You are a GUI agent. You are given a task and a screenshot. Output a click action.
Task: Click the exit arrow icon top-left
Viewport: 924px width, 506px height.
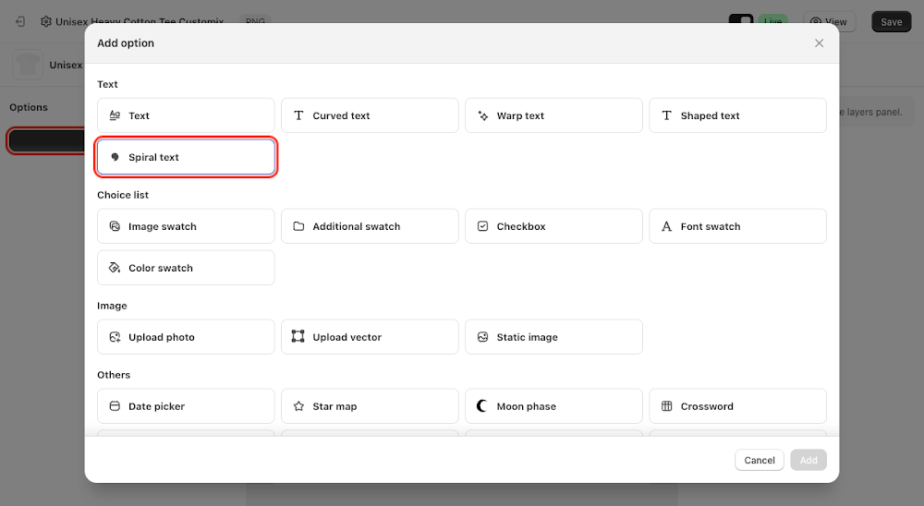[20, 22]
